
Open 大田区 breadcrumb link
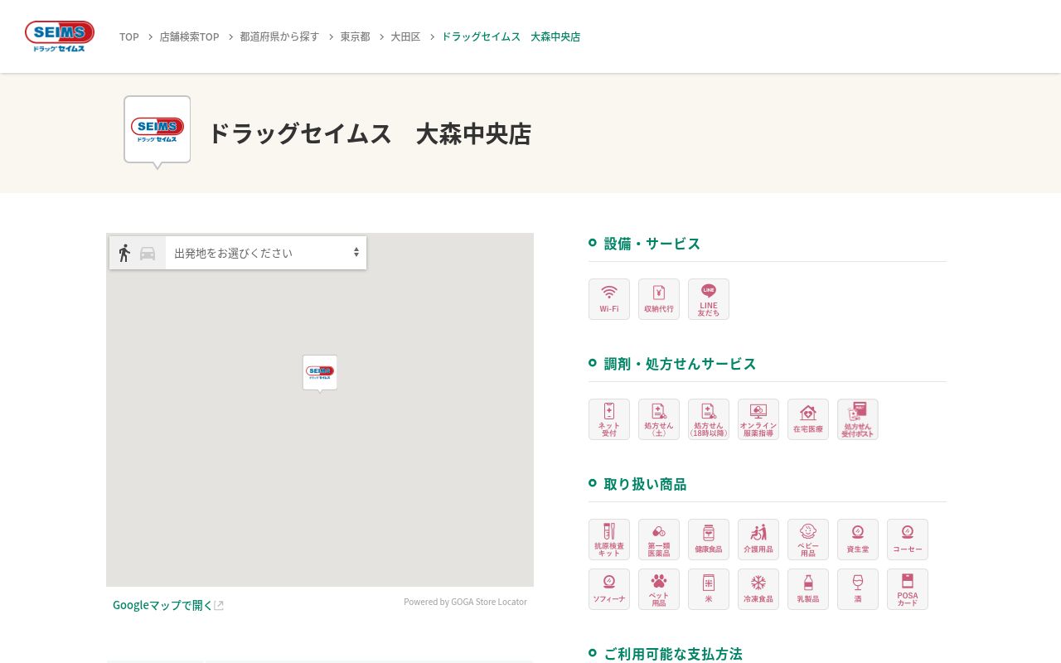pyautogui.click(x=405, y=36)
